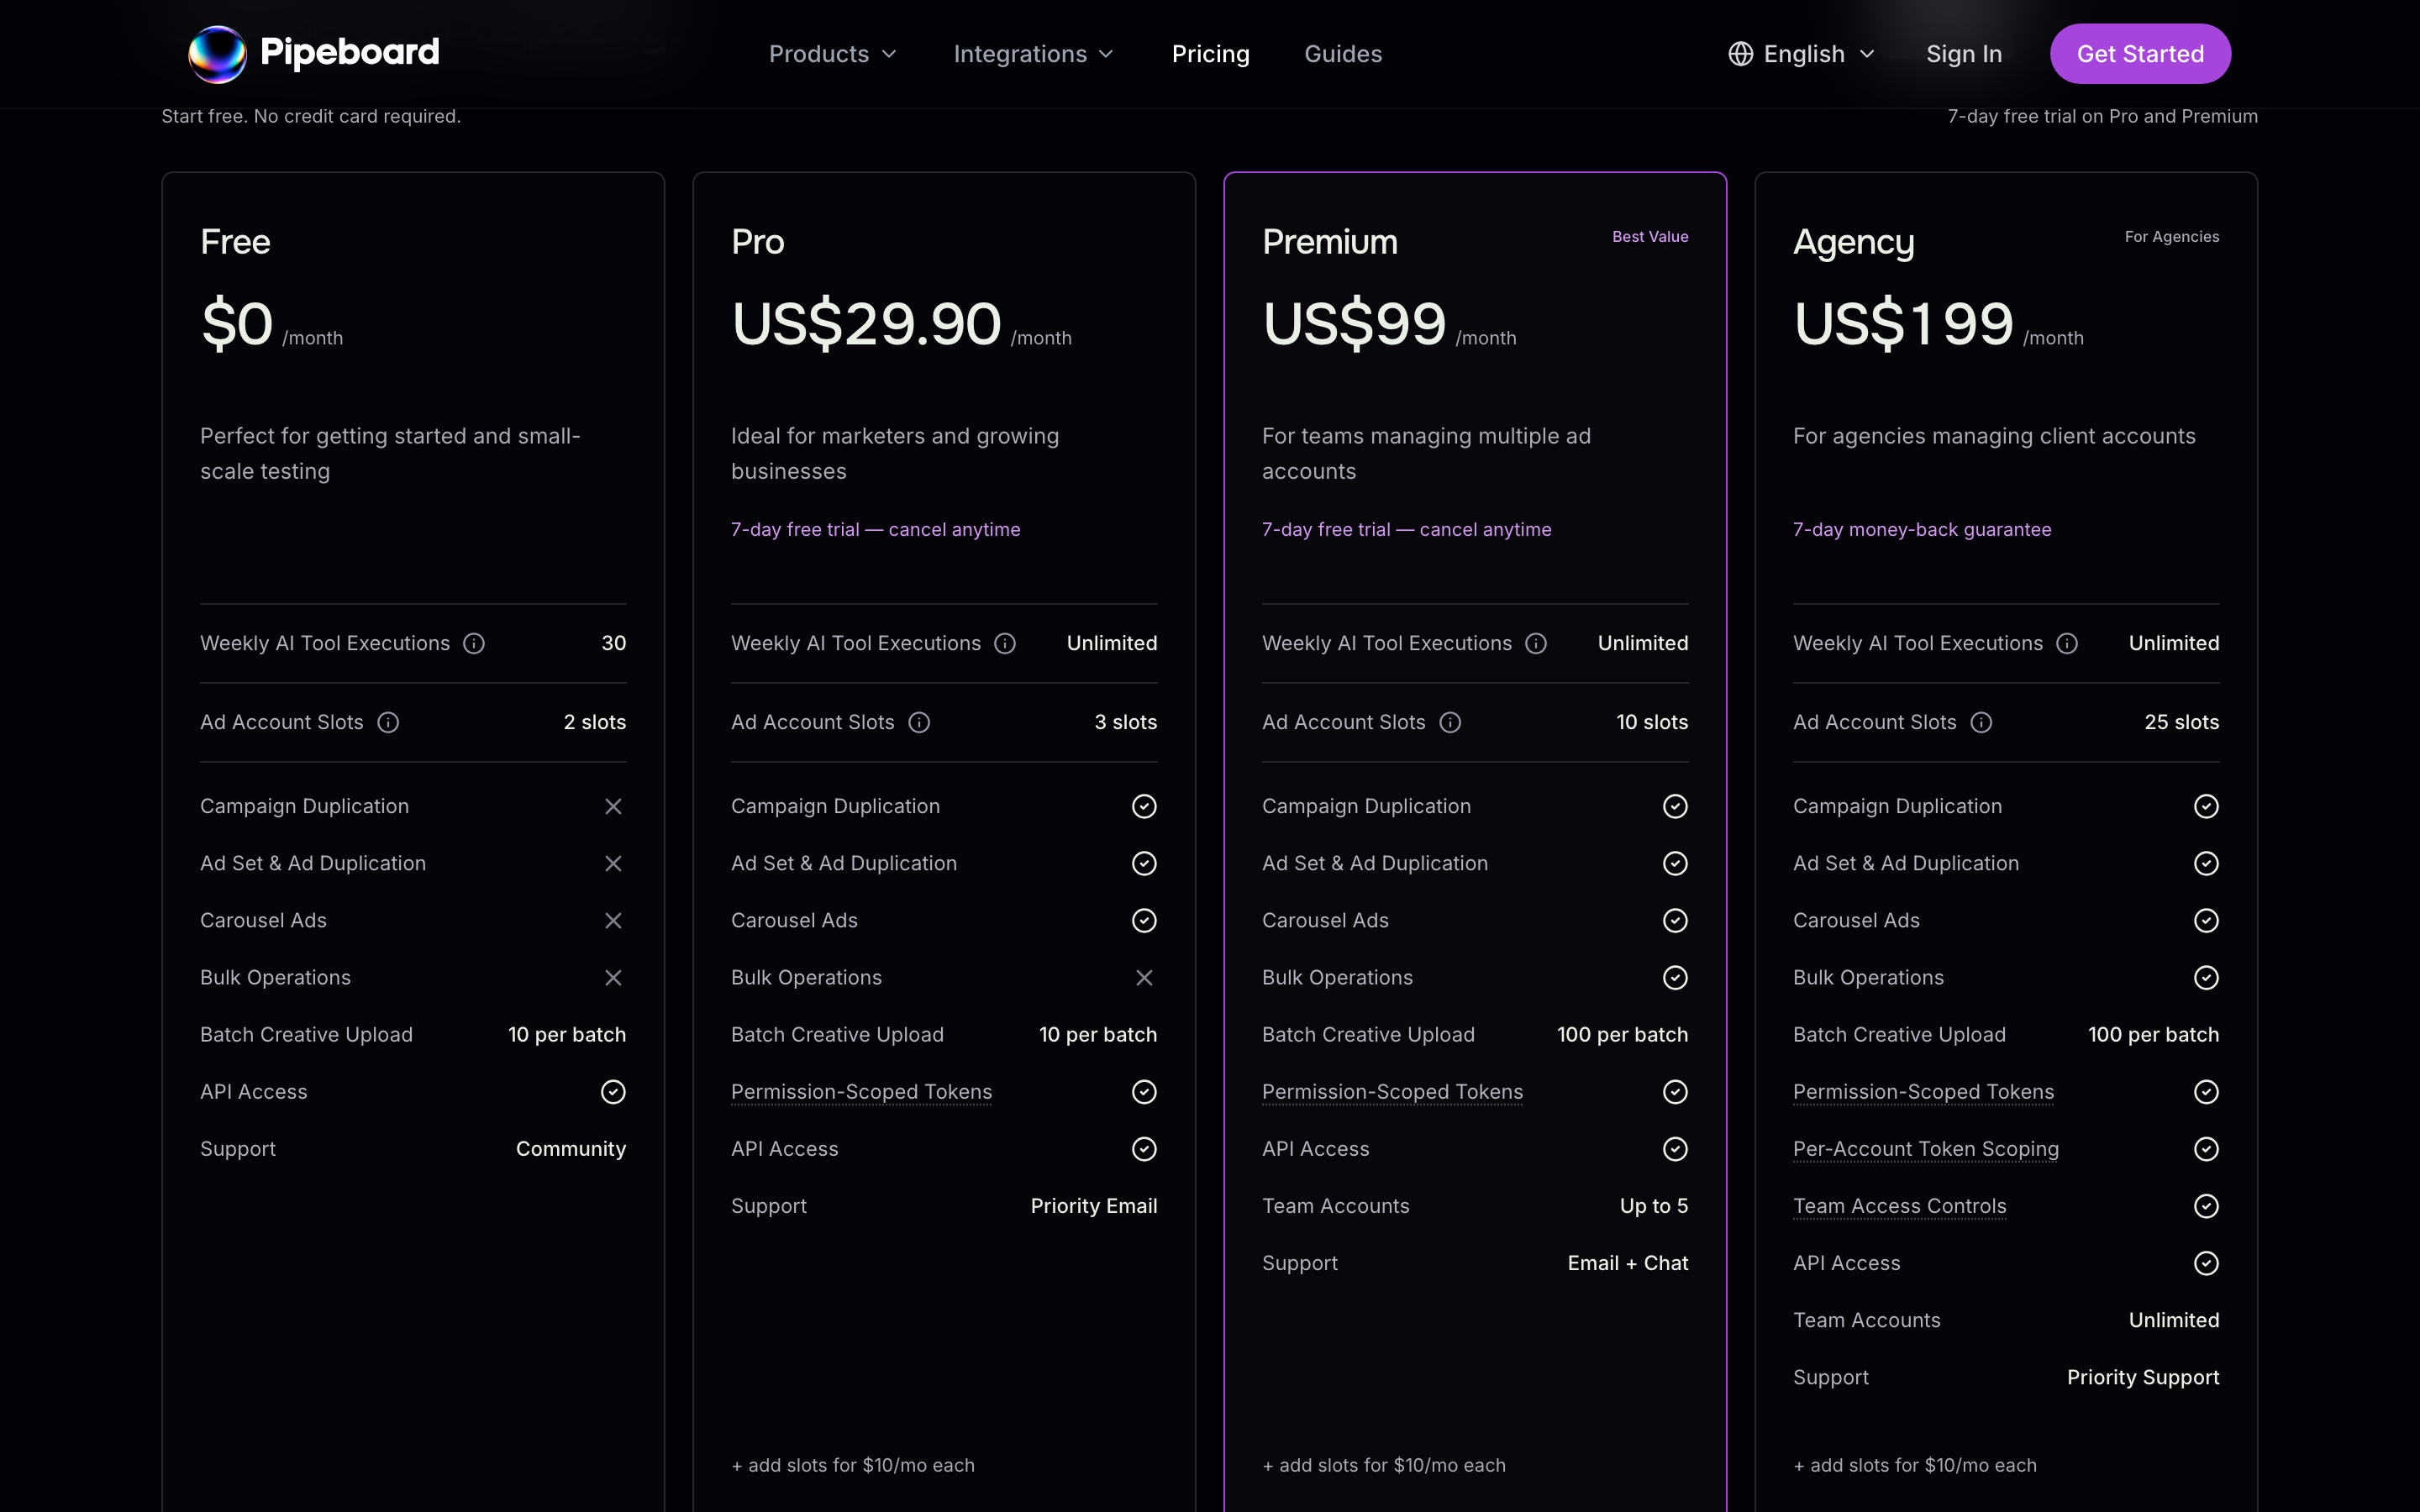
Task: Open info icon for Free Weekly AI Tool Executions
Action: (x=474, y=643)
